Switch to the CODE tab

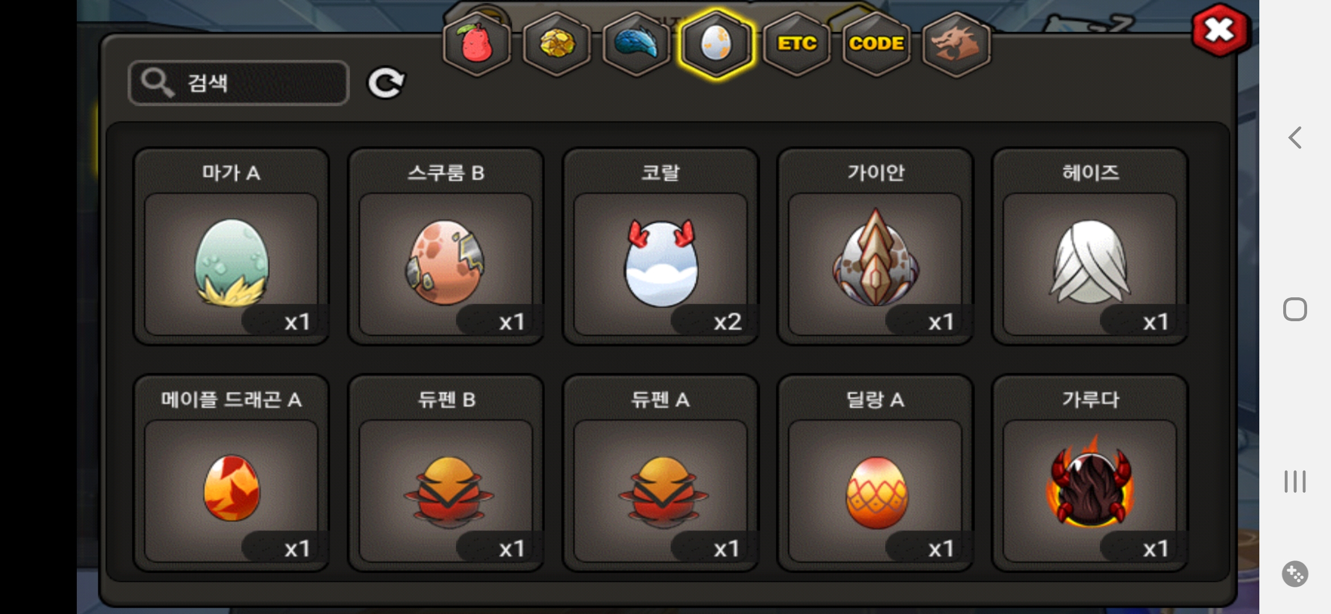[877, 44]
